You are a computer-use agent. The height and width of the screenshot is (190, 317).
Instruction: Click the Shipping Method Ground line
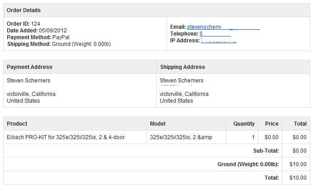[59, 44]
